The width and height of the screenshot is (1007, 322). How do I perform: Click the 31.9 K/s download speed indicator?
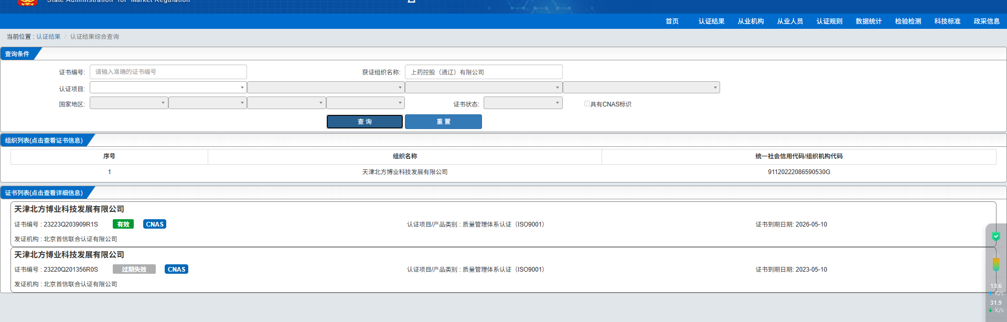(996, 306)
